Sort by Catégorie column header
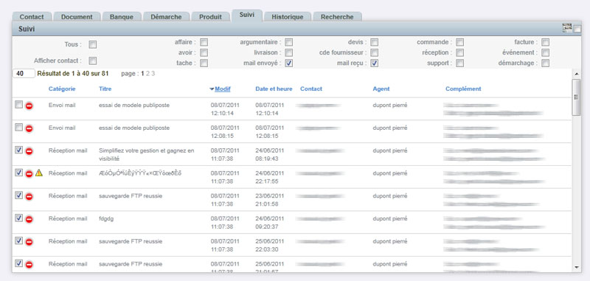 pos(62,89)
